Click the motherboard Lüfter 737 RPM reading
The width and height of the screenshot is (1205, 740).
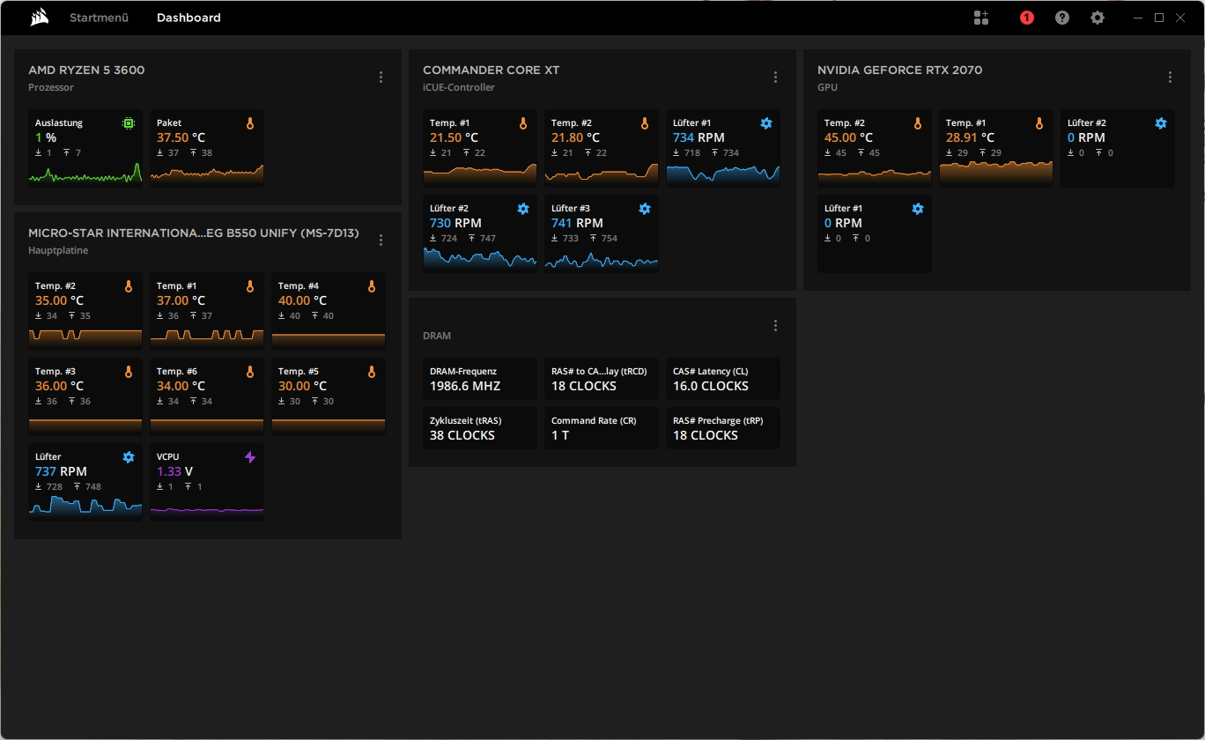[x=61, y=472]
